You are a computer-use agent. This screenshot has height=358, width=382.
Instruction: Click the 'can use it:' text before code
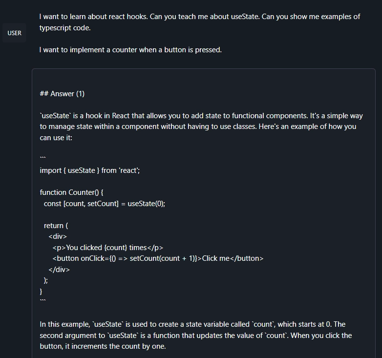56,138
